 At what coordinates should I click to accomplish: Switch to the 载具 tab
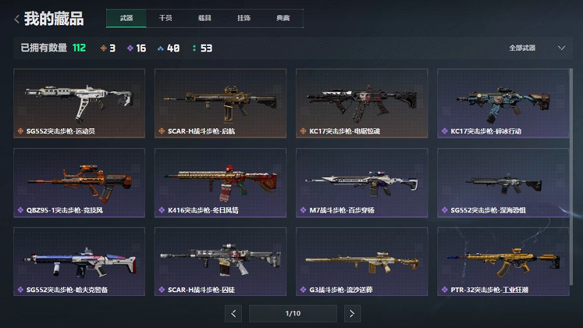[x=205, y=18]
